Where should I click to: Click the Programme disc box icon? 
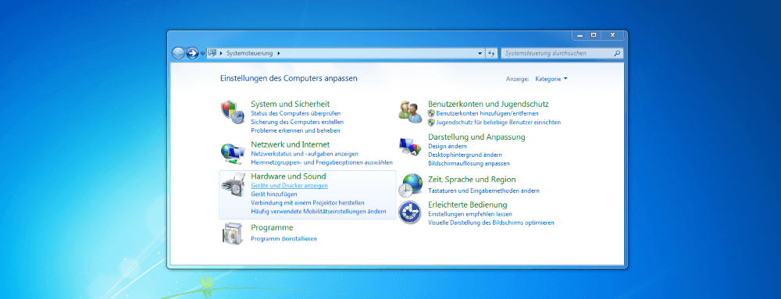(x=233, y=233)
